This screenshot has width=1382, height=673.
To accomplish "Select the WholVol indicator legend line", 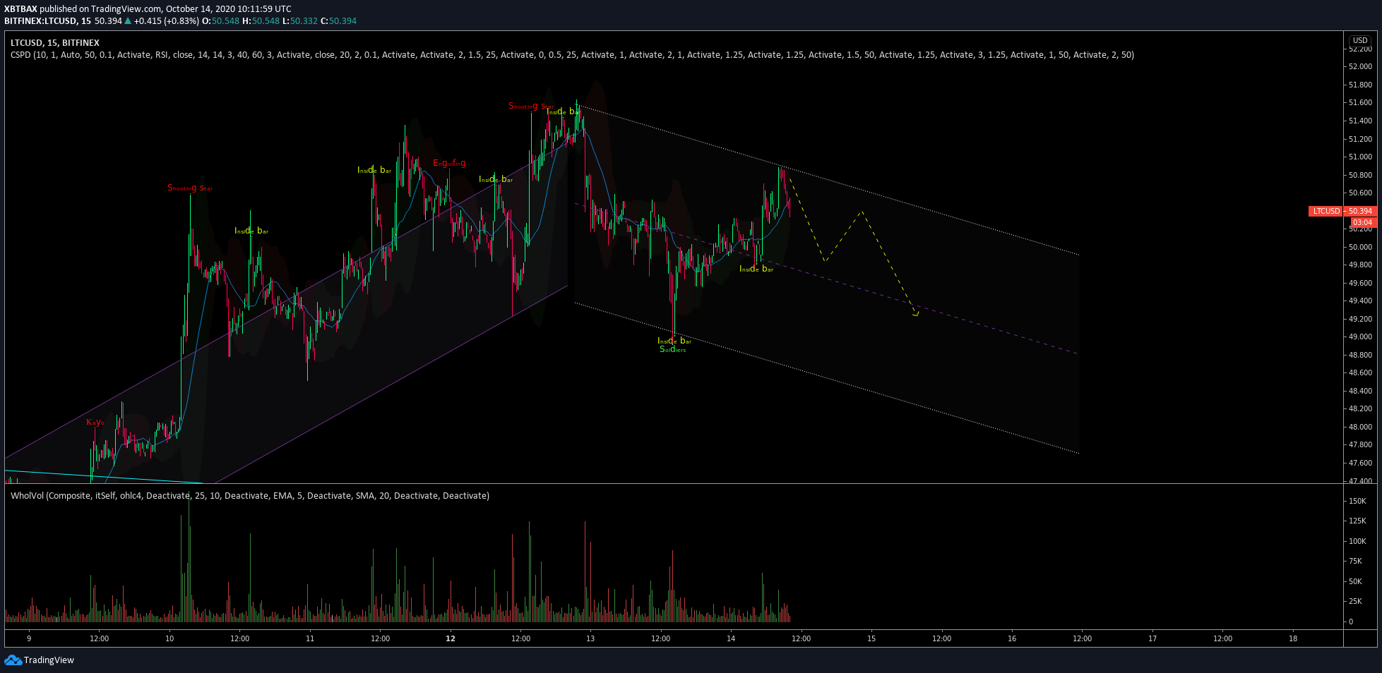I will (x=250, y=496).
